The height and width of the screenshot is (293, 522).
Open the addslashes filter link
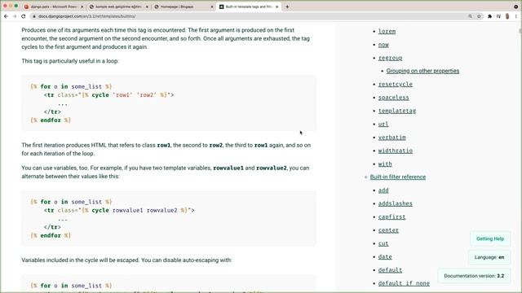point(395,203)
